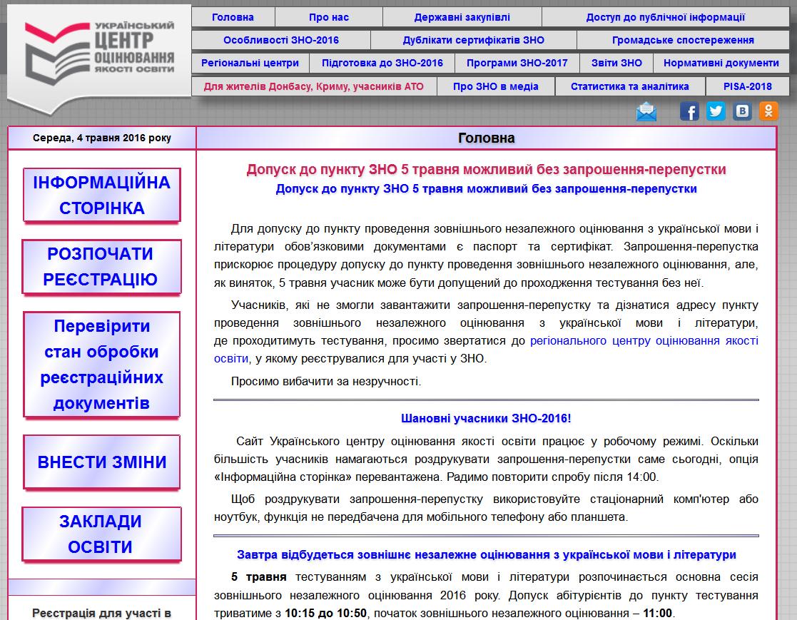797x620 pixels.
Task: Click Перевірити стан обробки документів button
Action: 101,365
